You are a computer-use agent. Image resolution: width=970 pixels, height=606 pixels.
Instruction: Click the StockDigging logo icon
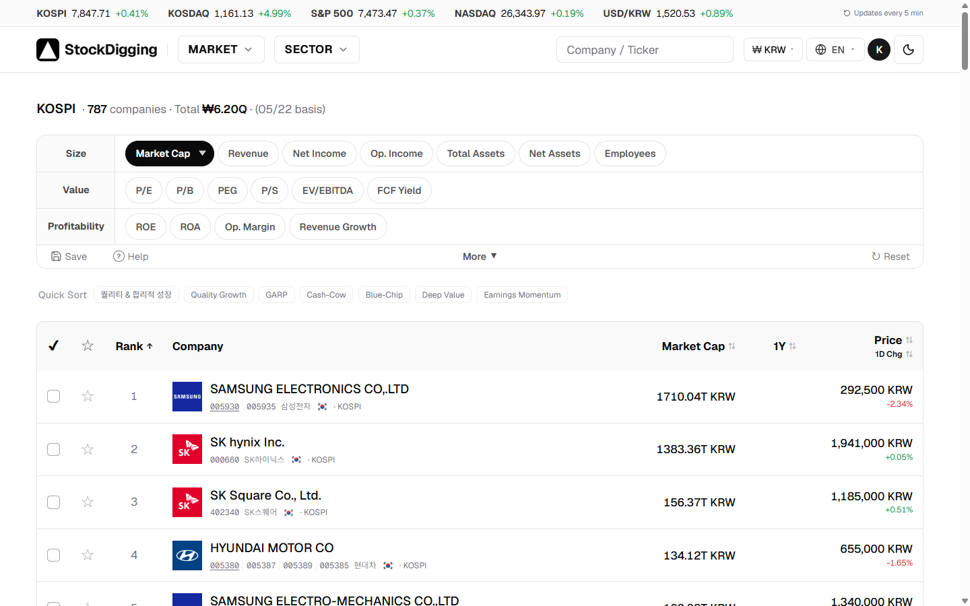pyautogui.click(x=48, y=50)
